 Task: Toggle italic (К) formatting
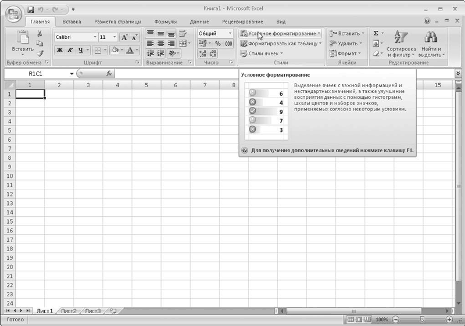[69, 51]
